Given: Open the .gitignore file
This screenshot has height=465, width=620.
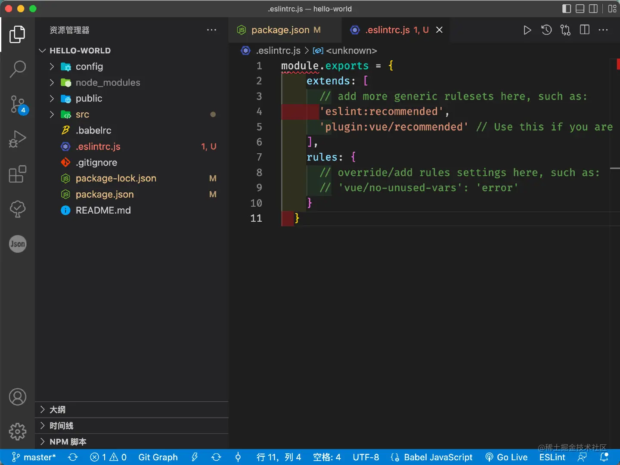Looking at the screenshot, I should pyautogui.click(x=131, y=162).
